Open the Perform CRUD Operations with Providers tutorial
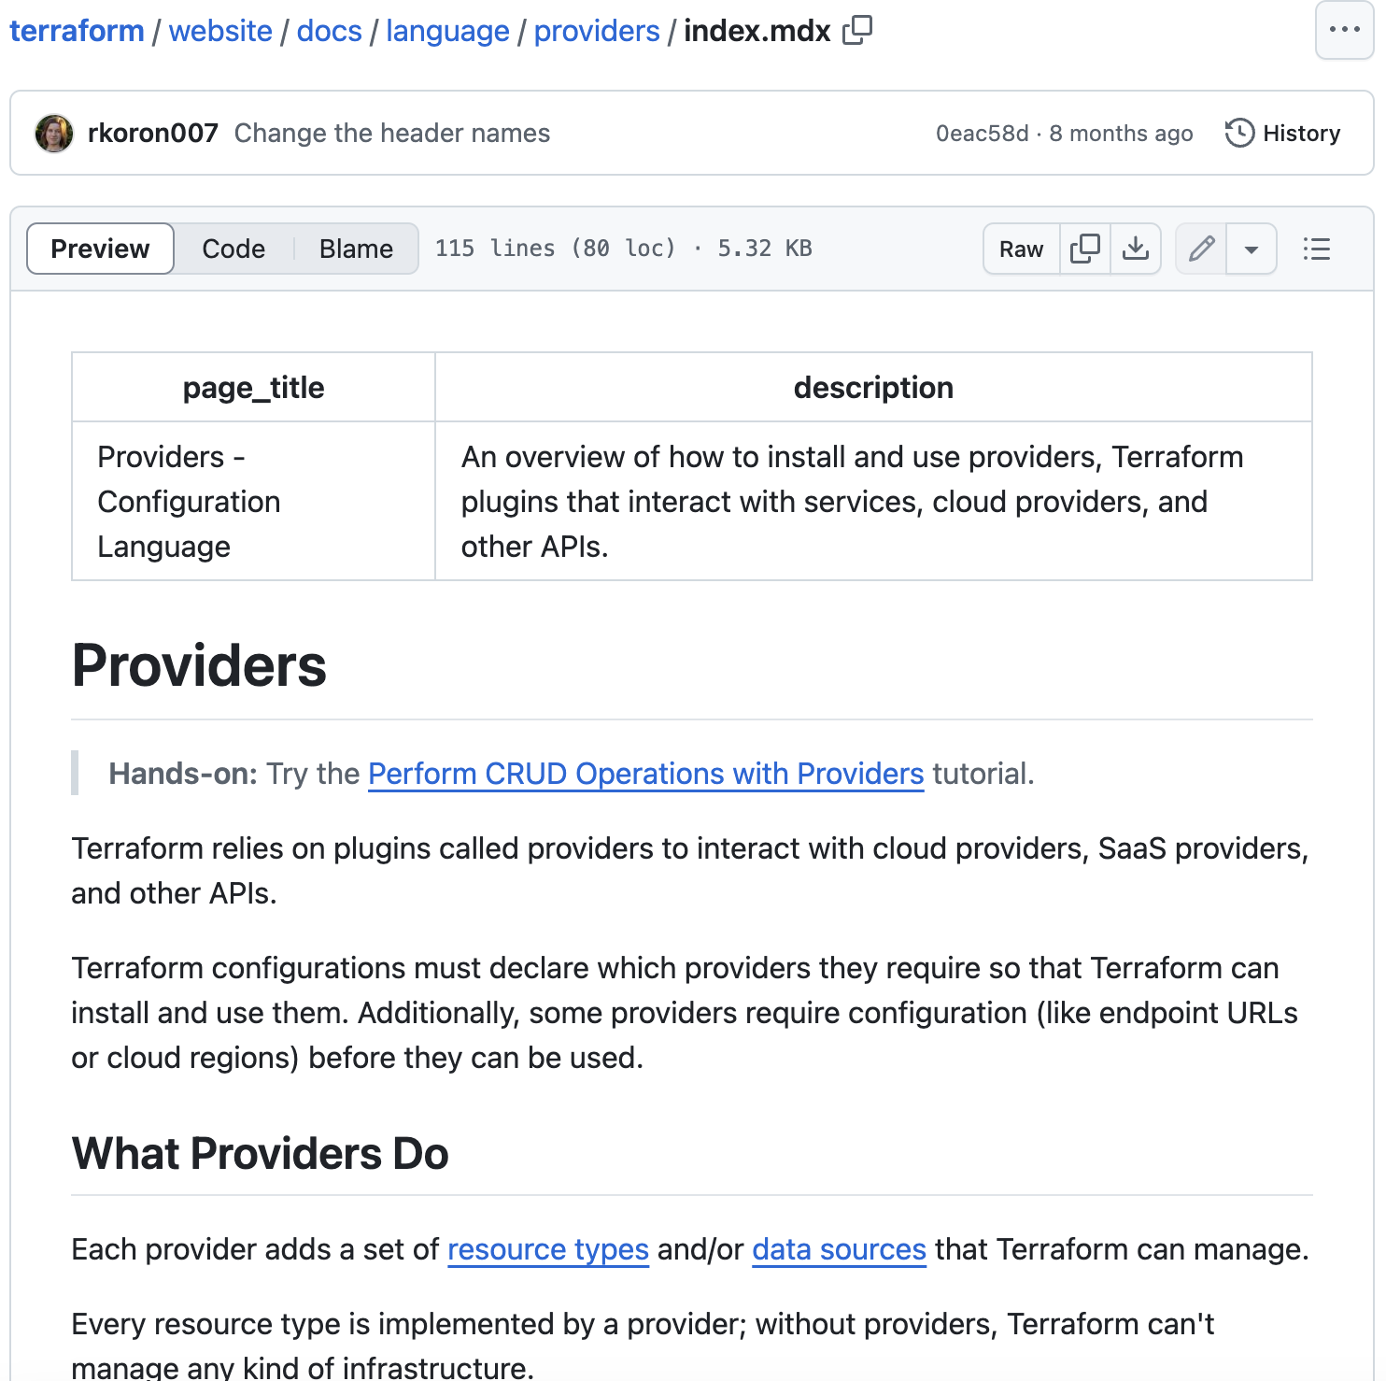 click(x=645, y=774)
